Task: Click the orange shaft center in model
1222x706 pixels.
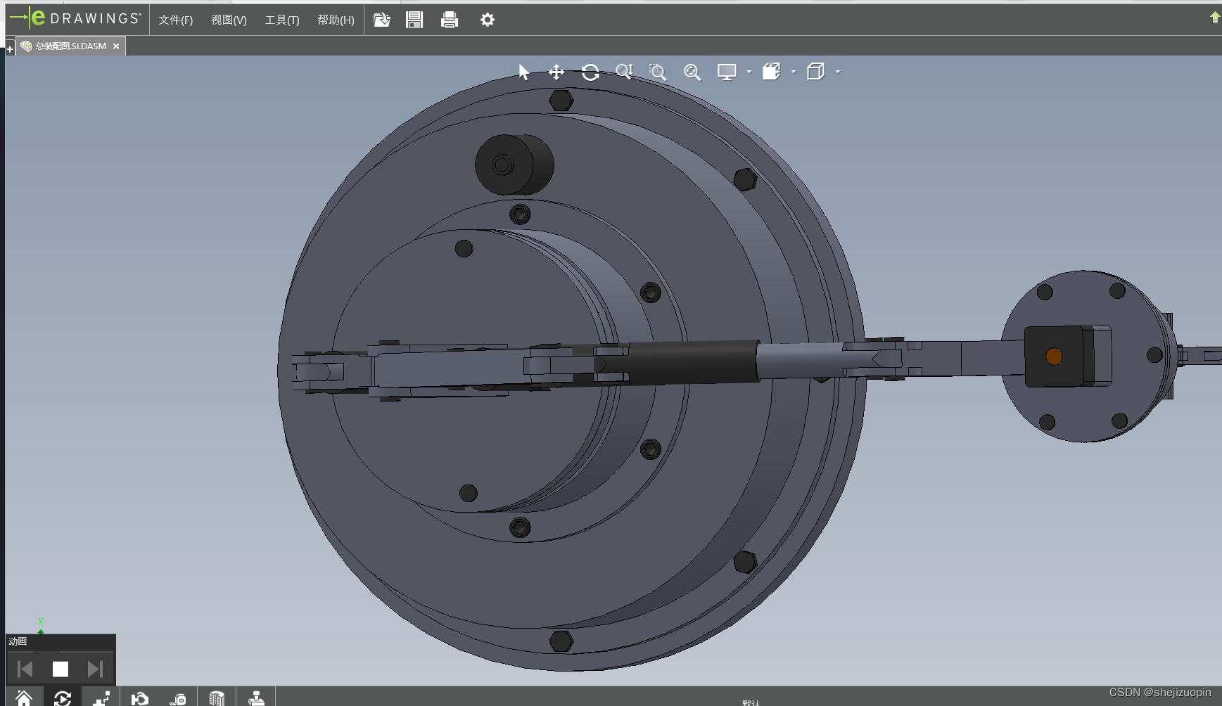Action: click(x=1053, y=357)
